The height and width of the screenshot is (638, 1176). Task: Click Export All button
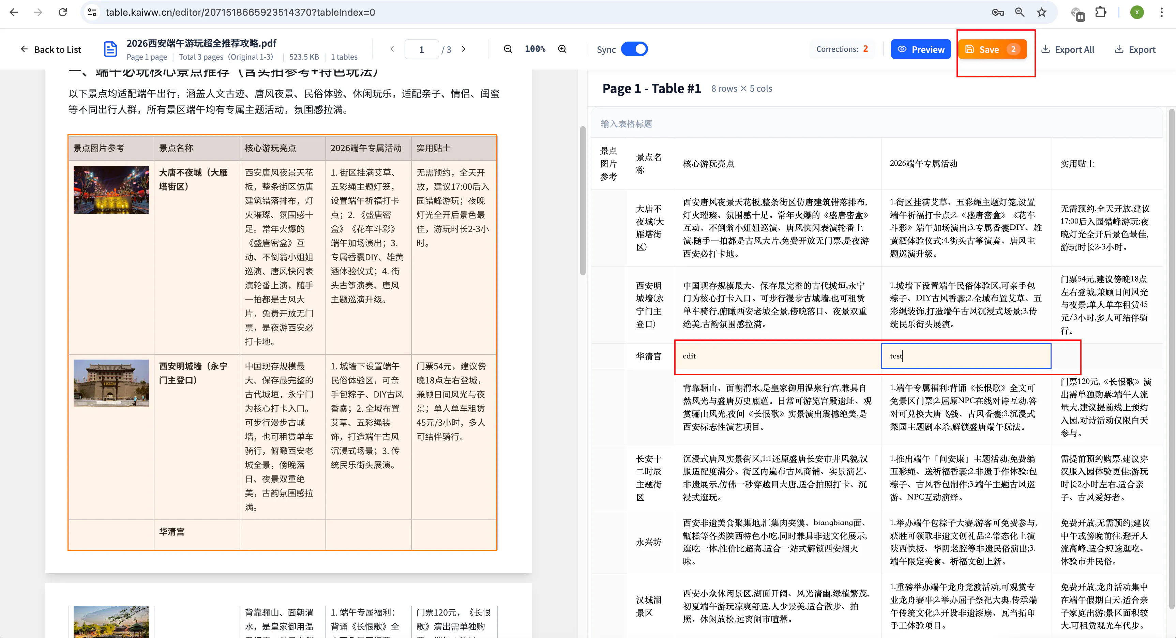[x=1068, y=49]
